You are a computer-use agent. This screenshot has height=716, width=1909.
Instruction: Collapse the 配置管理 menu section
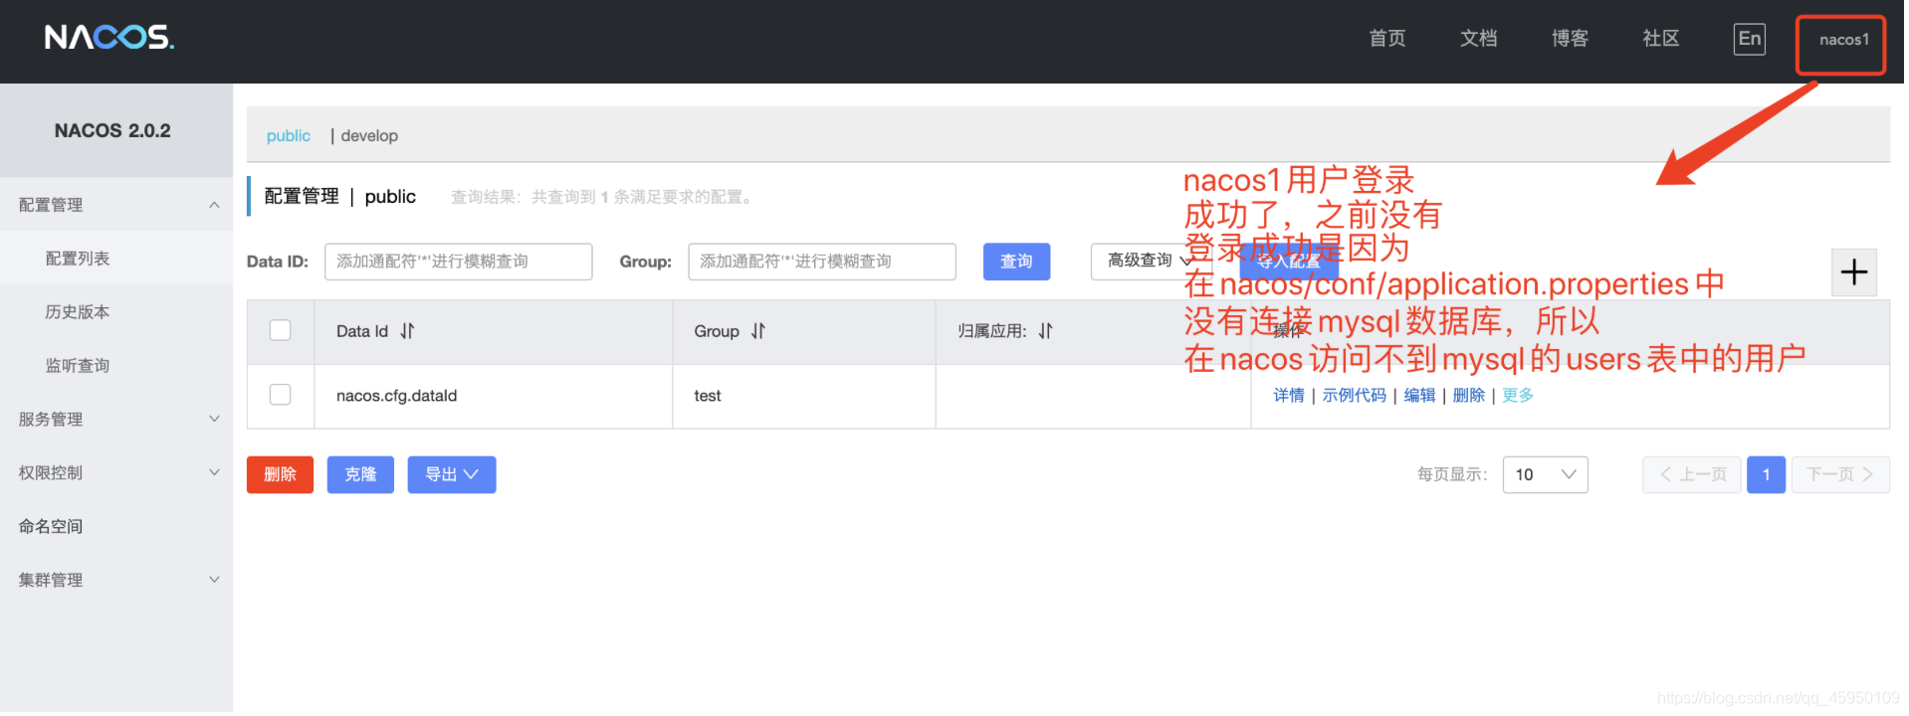pos(116,205)
